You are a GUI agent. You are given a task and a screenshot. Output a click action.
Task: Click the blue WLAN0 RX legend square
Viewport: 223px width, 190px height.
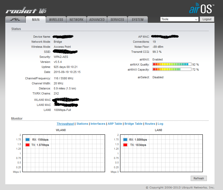click(28, 140)
